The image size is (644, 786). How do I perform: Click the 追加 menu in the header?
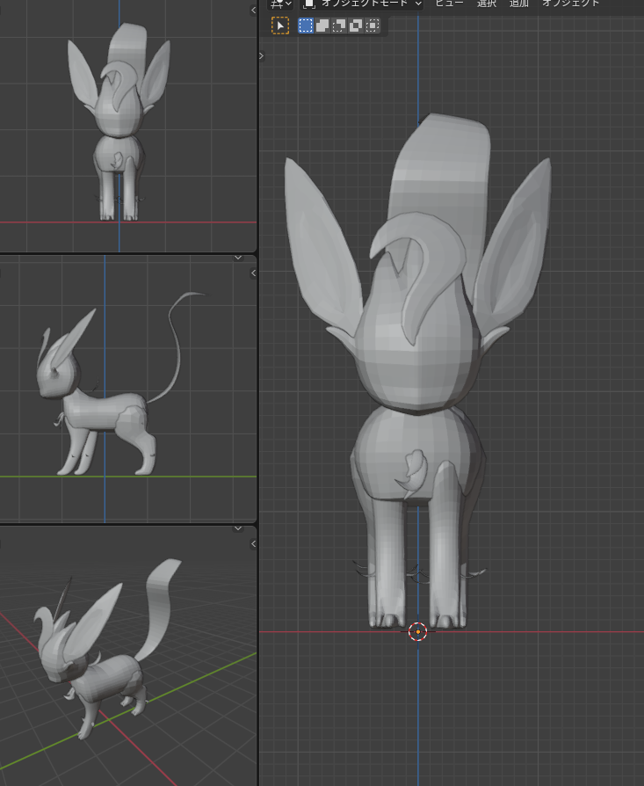(519, 4)
